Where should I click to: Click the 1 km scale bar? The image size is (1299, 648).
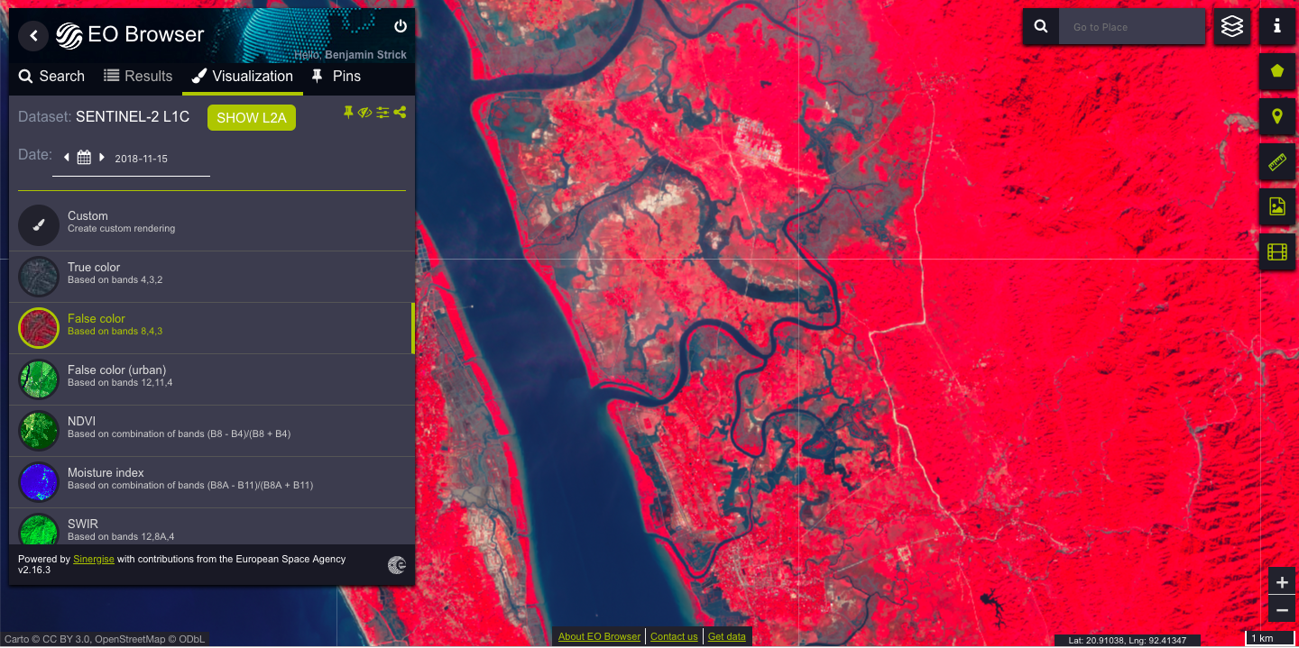[1270, 639]
